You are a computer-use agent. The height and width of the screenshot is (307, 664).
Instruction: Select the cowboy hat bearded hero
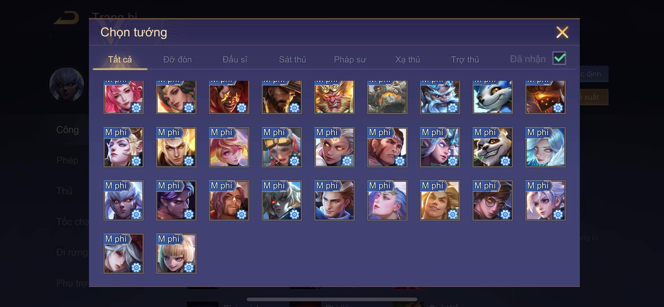pos(282,97)
